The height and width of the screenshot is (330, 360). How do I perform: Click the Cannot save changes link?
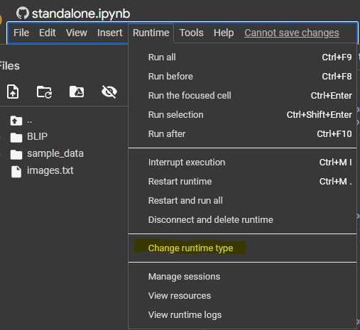click(x=292, y=33)
